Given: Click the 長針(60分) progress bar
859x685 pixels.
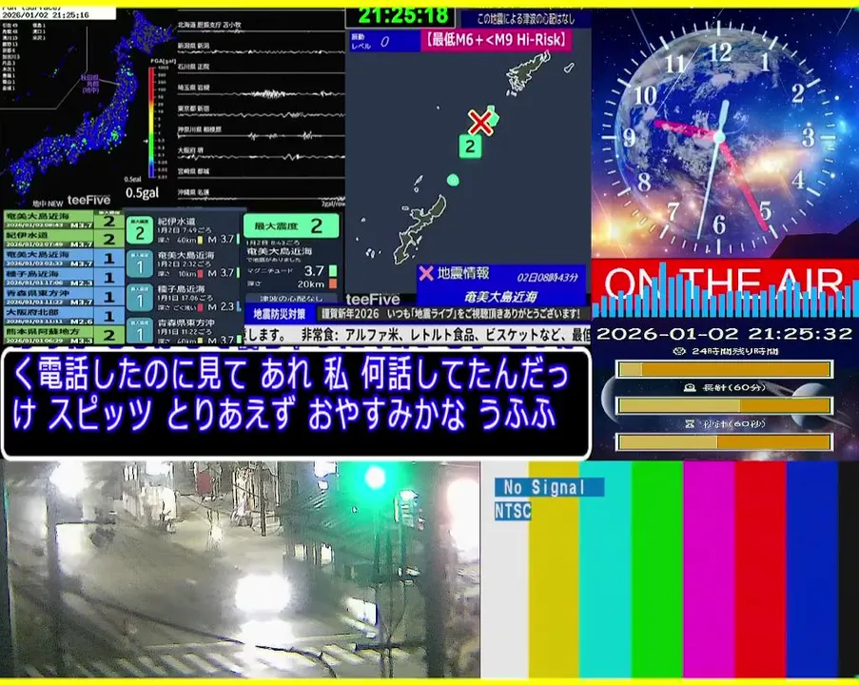Looking at the screenshot, I should point(725,405).
